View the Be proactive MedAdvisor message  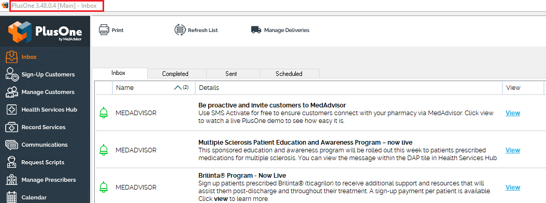[x=512, y=113]
